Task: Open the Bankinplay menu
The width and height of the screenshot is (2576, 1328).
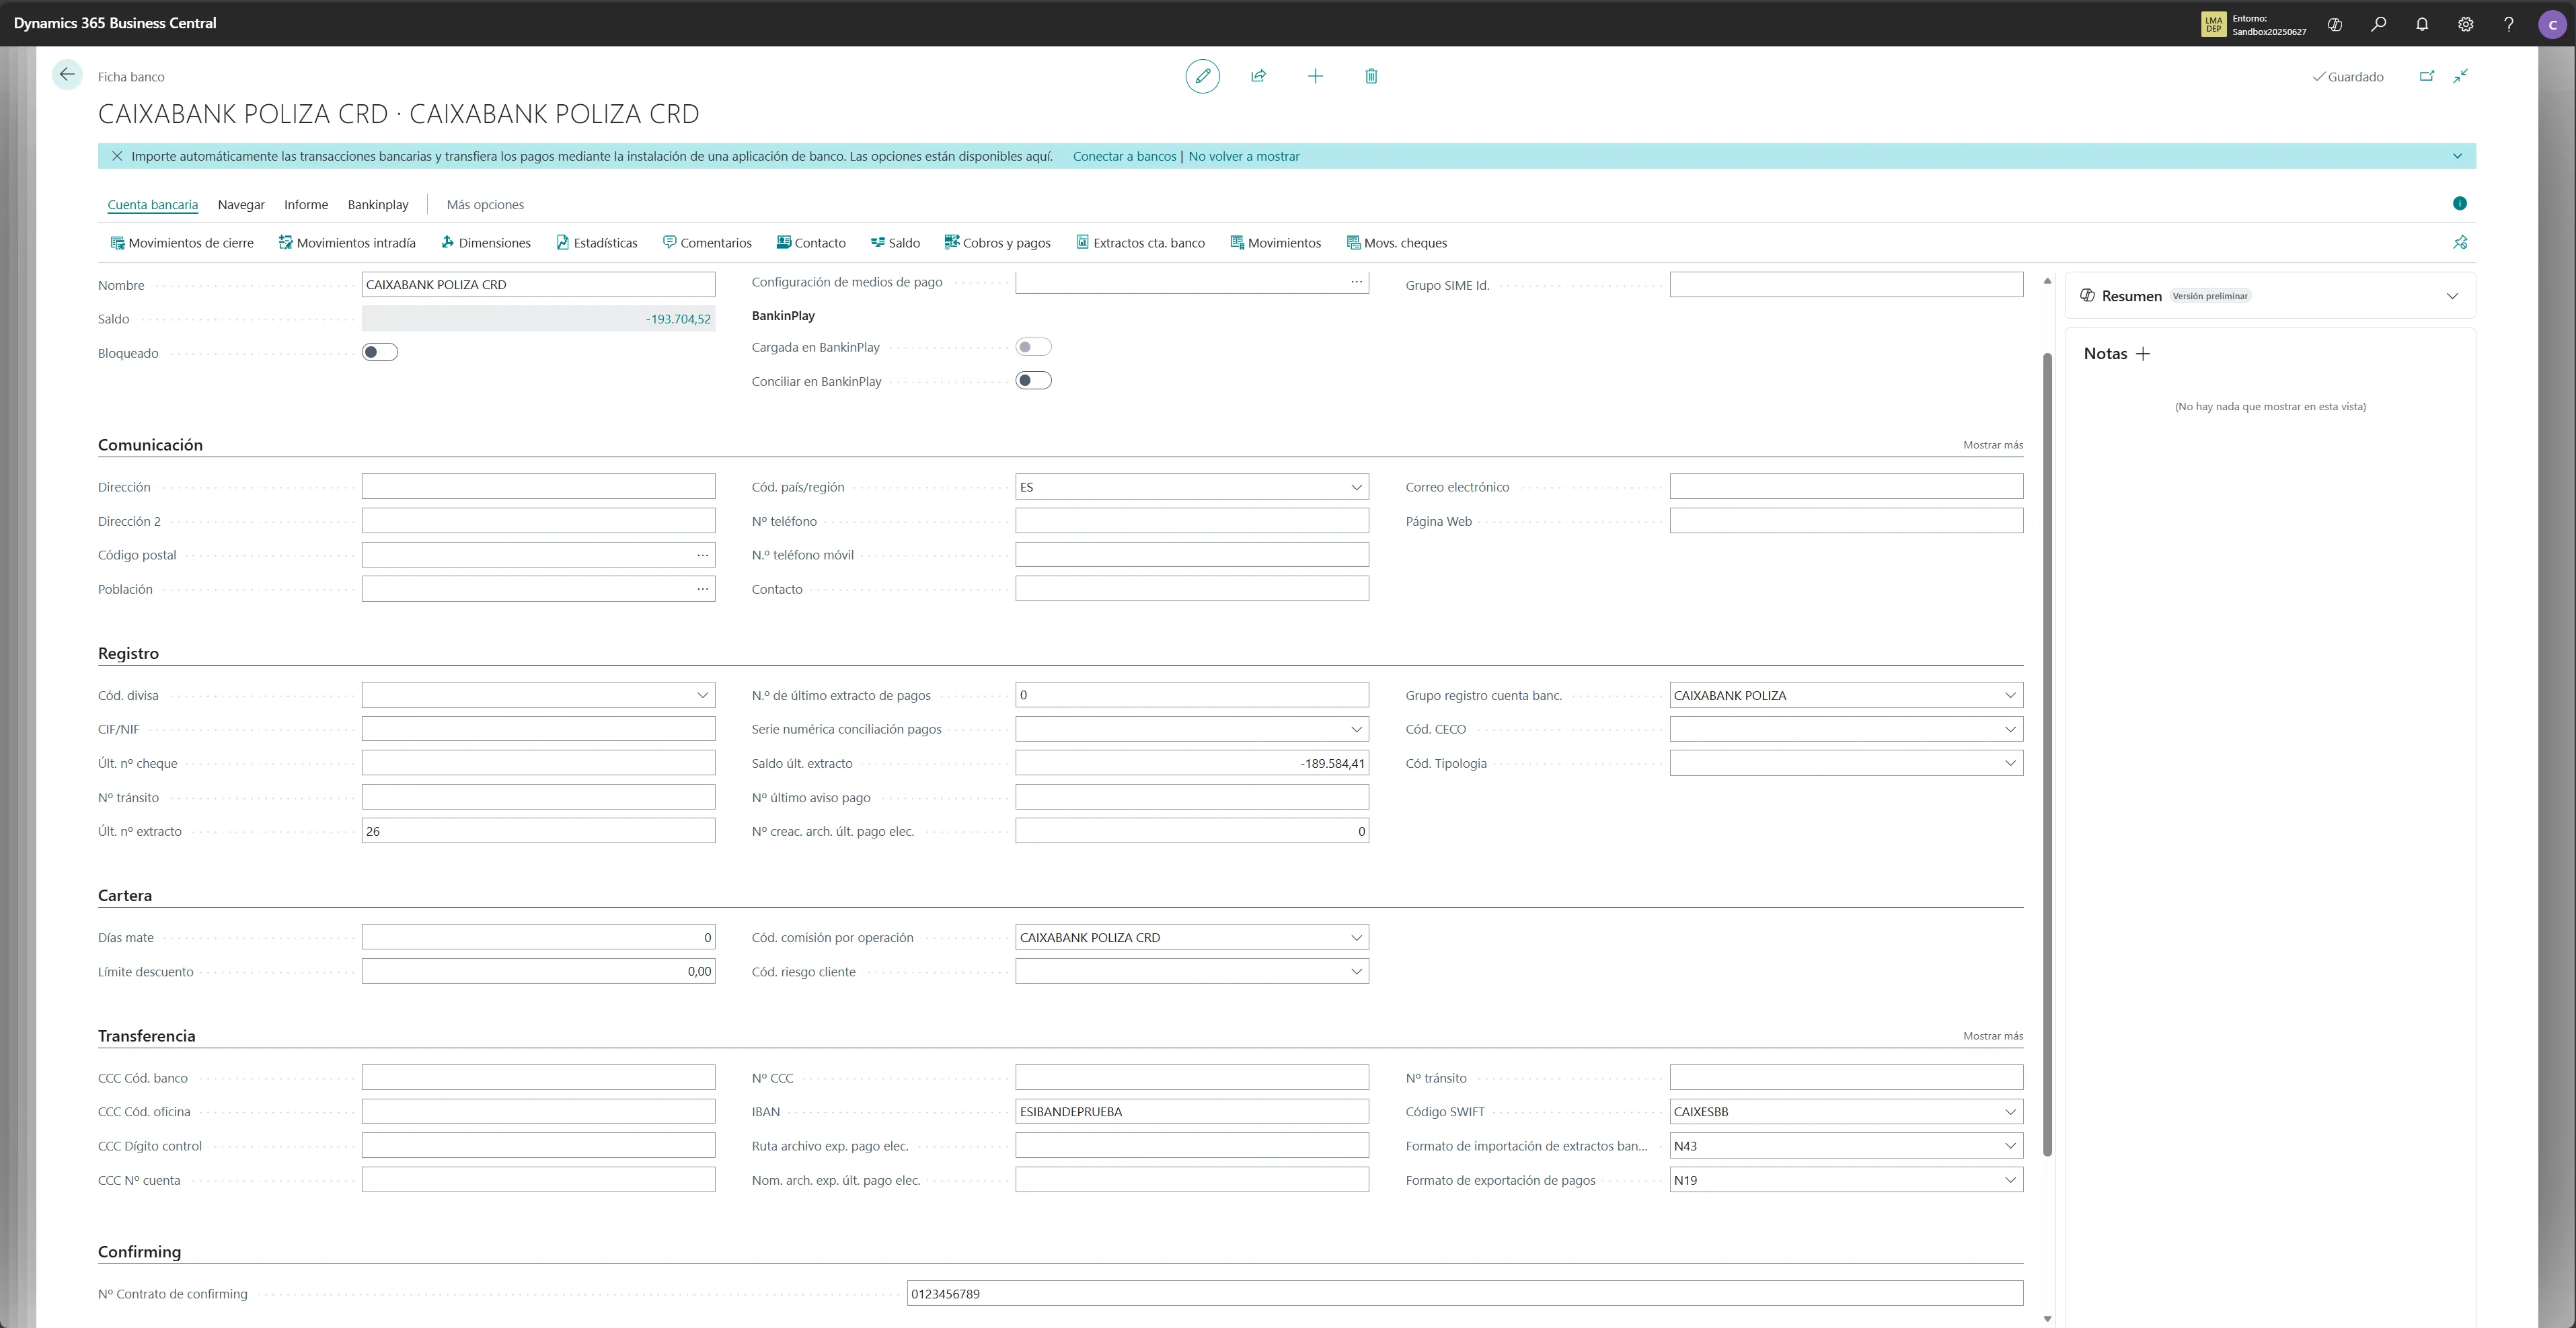Action: point(378,205)
